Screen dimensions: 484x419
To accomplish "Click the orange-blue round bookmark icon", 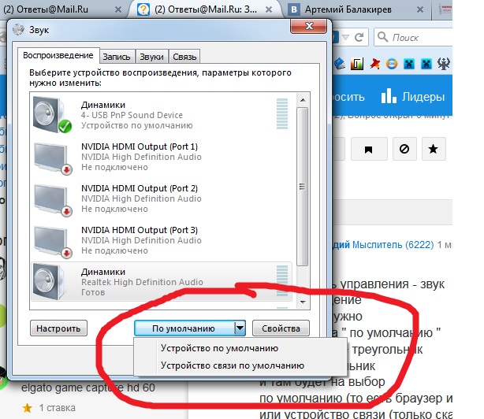I will click(392, 64).
